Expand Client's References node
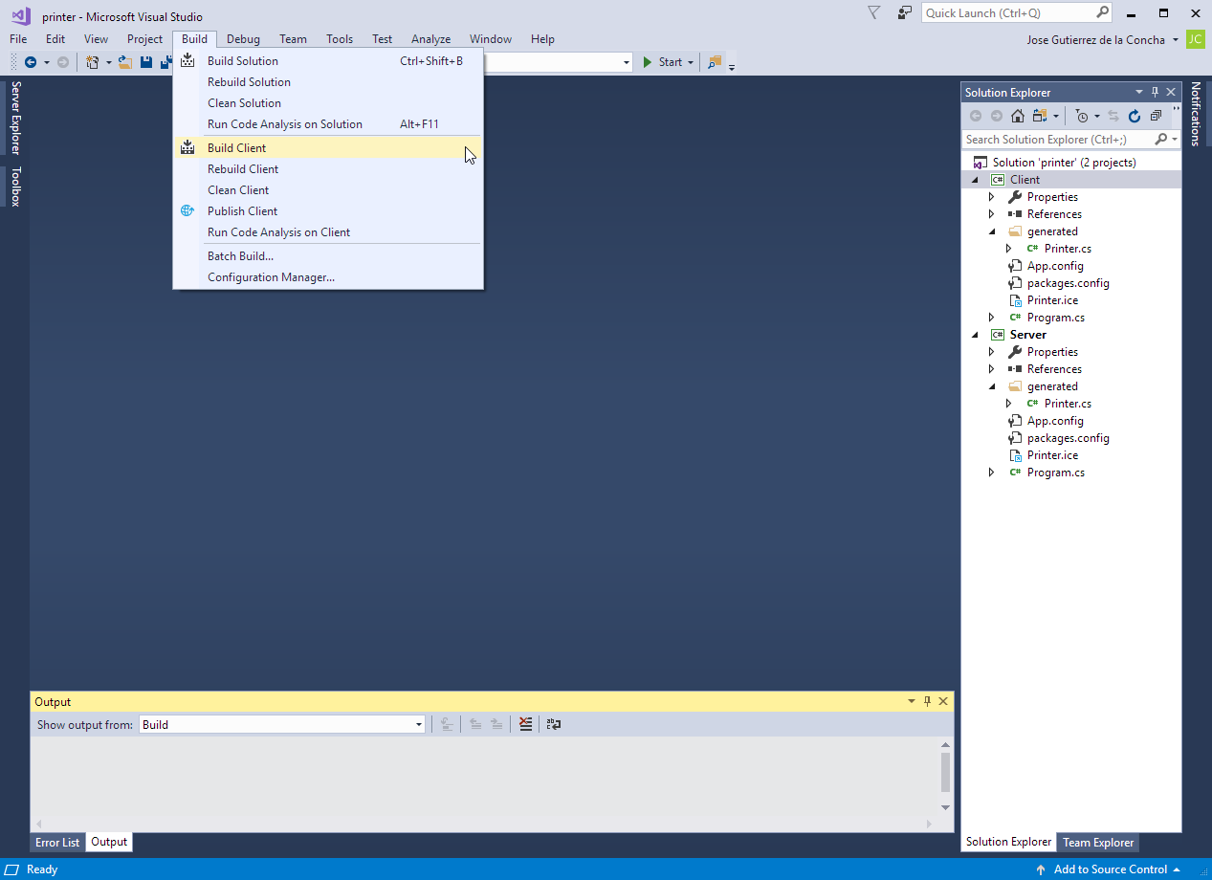 pos(992,214)
